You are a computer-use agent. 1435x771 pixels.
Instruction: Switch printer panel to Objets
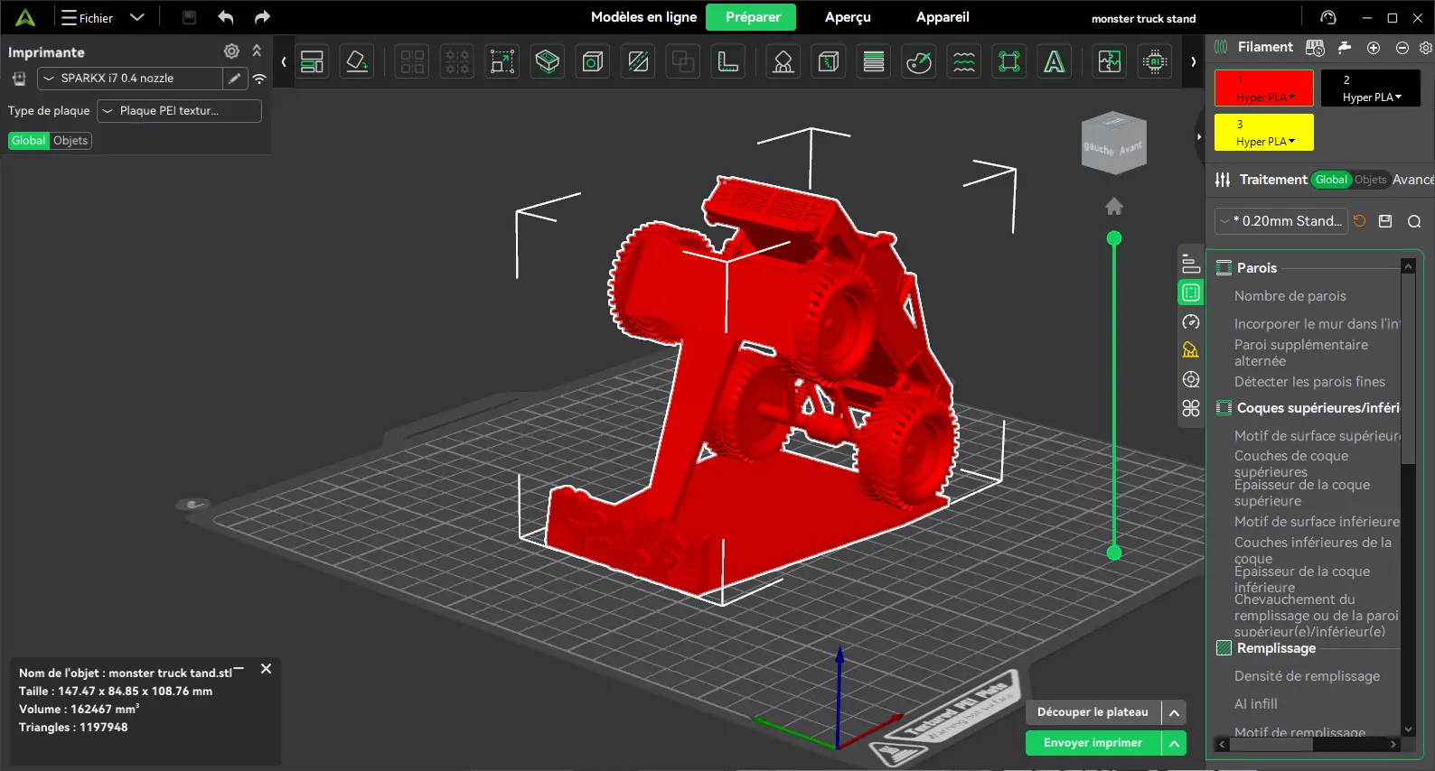pyautogui.click(x=70, y=141)
